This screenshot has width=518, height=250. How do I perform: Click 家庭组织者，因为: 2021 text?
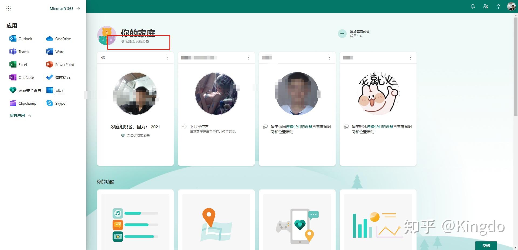point(135,127)
